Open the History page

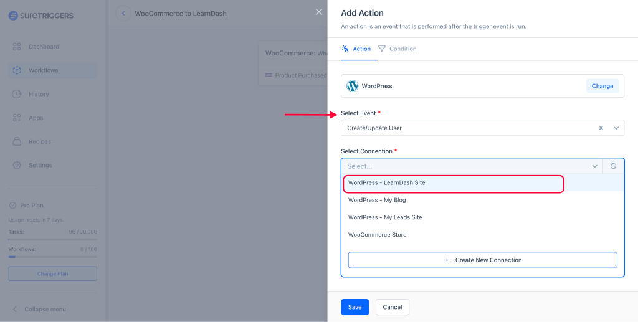52,94
